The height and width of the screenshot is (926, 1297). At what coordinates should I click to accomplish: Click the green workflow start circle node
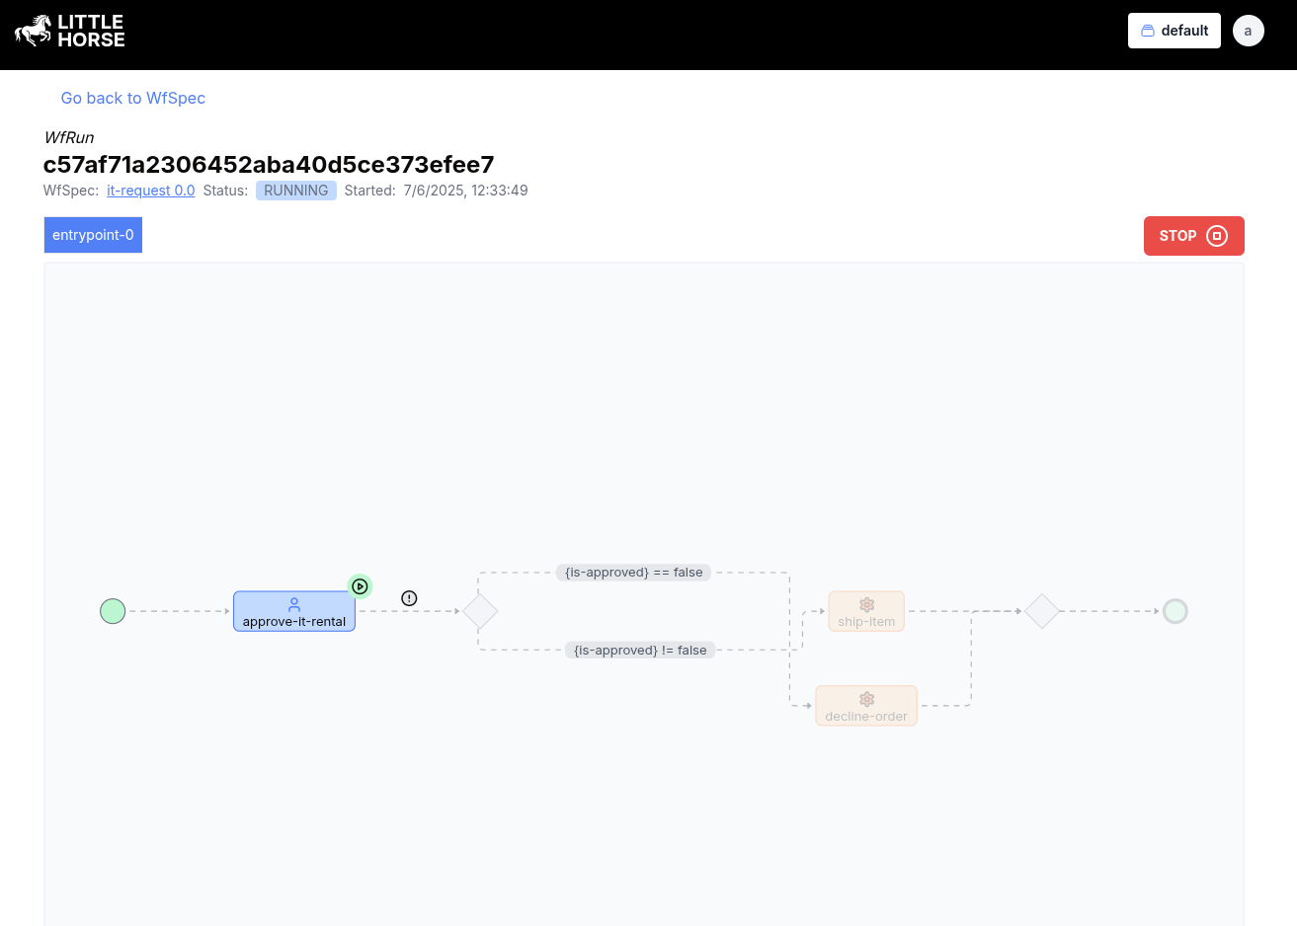click(x=113, y=611)
